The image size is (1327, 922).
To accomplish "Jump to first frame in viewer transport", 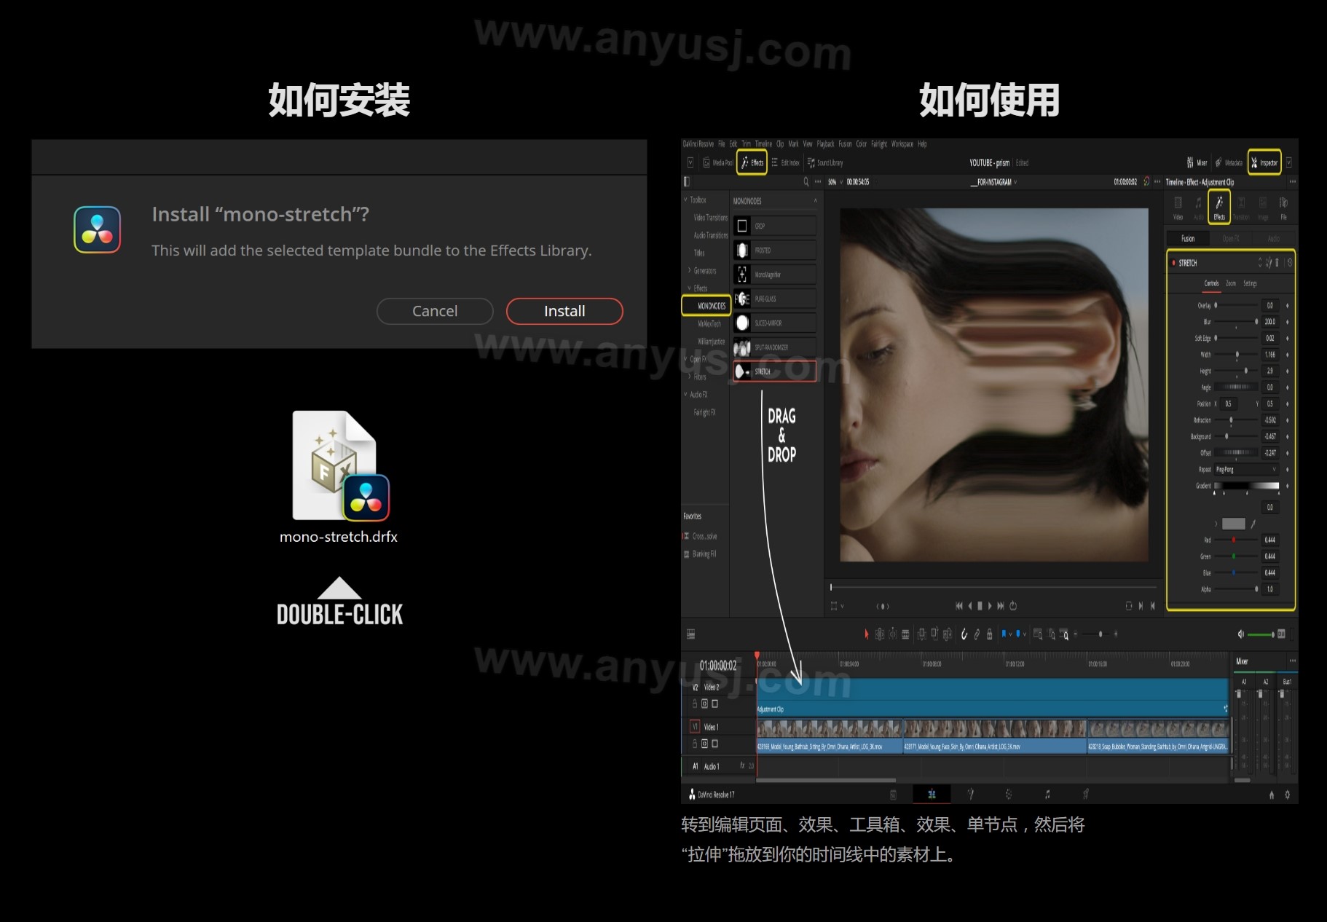I will pyautogui.click(x=958, y=606).
